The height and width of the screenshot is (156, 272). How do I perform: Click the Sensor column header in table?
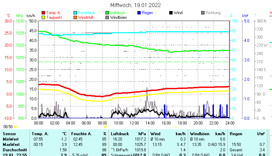coord(9,134)
